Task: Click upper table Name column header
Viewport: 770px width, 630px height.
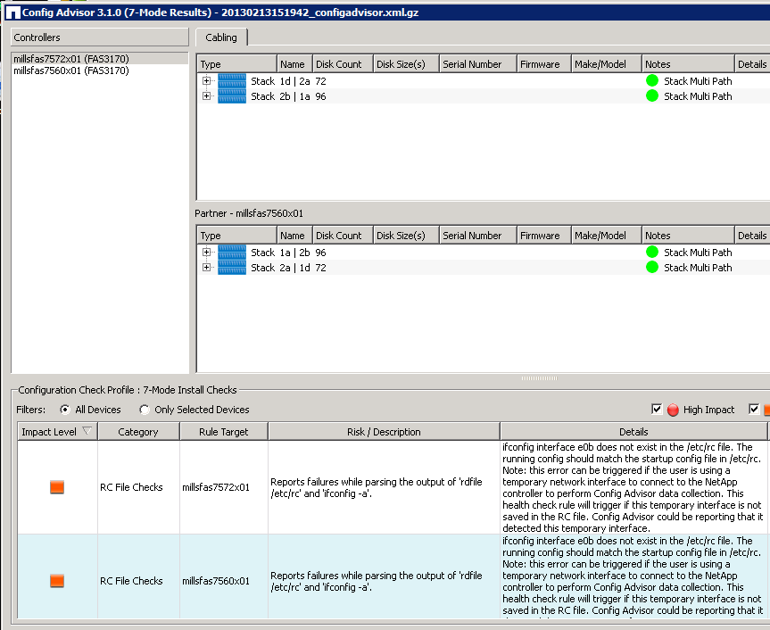Action: click(294, 64)
